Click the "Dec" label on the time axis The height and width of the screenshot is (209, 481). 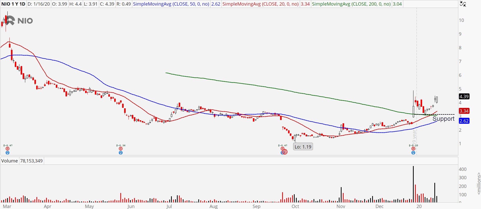(380, 206)
